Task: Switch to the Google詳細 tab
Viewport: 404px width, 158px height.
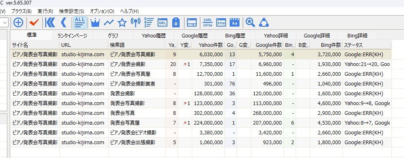Action: tap(317, 36)
